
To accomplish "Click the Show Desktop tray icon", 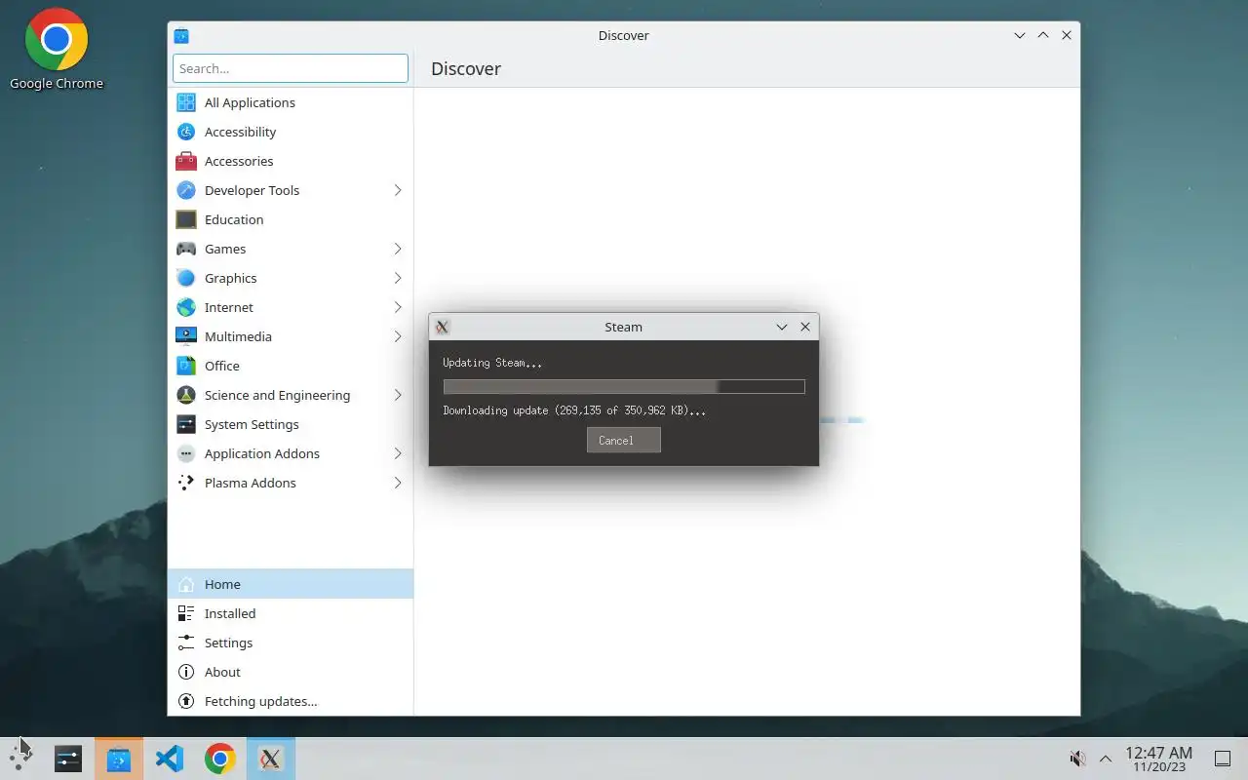I will (x=1222, y=759).
